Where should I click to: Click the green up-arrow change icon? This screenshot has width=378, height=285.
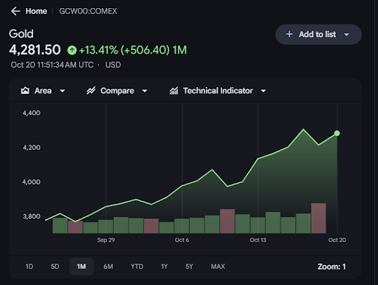72,50
